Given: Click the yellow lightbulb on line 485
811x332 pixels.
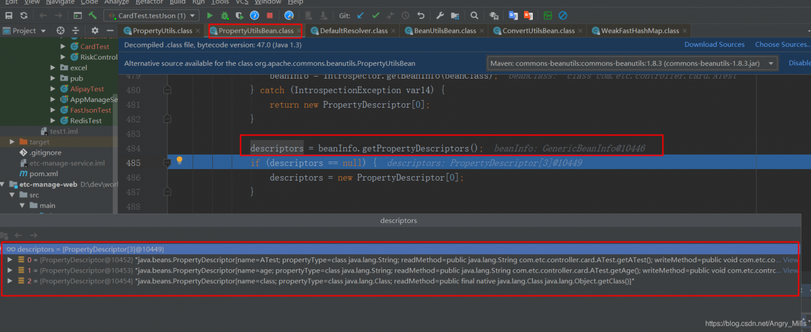Looking at the screenshot, I should (x=179, y=161).
